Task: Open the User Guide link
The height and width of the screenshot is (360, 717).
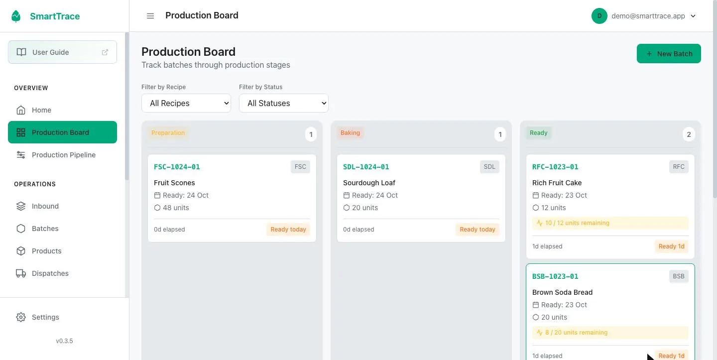Action: pyautogui.click(x=62, y=52)
